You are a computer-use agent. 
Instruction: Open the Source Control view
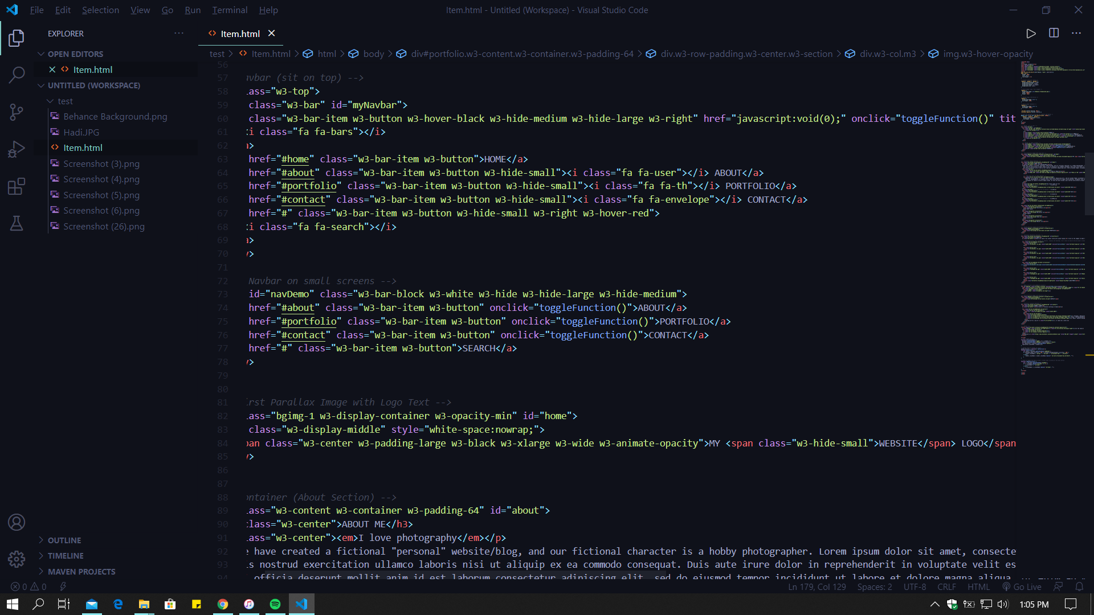17,112
